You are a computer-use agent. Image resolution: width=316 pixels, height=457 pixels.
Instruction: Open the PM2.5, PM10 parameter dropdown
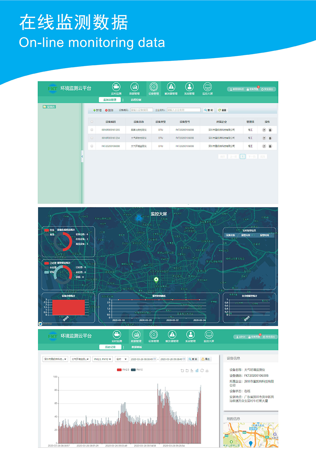pyautogui.click(x=103, y=359)
